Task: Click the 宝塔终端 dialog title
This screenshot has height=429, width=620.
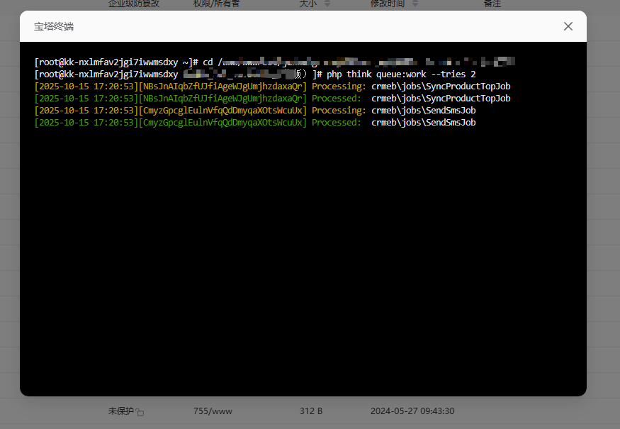Action: point(54,27)
